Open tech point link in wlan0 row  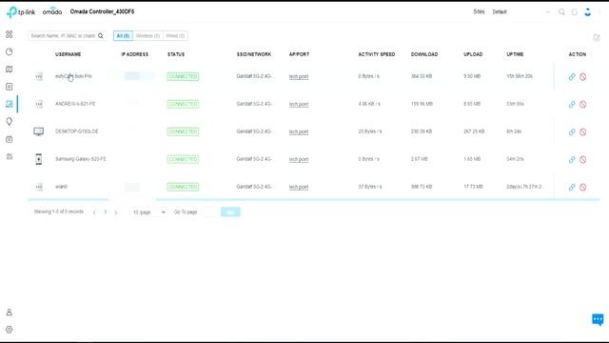pos(299,187)
